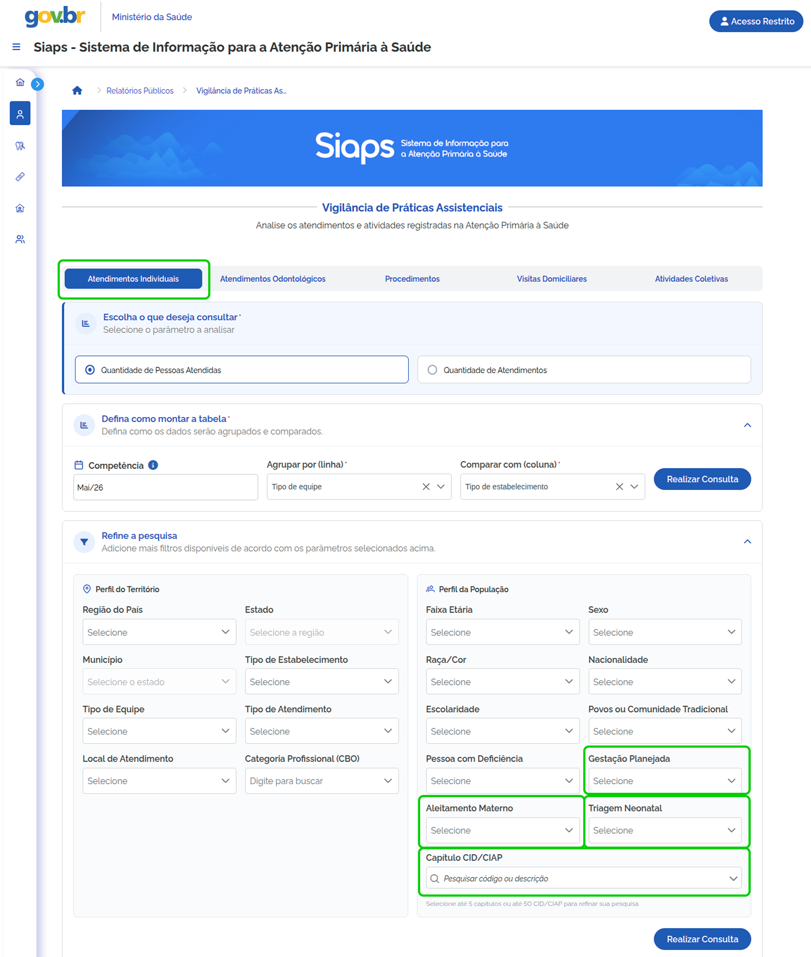Screen dimensions: 811x957
Task: Open the Aleitamento Materno dropdown
Action: [503, 830]
